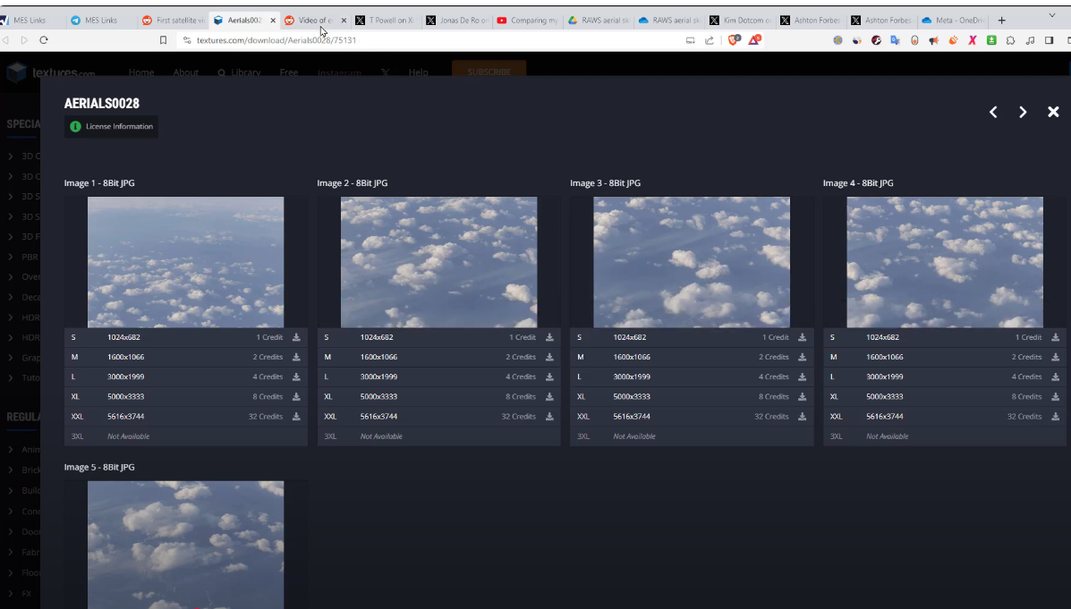1071x609 pixels.
Task: Download Image 1 size S 1024x682
Action: tap(296, 337)
